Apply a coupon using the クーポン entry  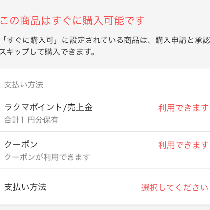tap(105, 150)
